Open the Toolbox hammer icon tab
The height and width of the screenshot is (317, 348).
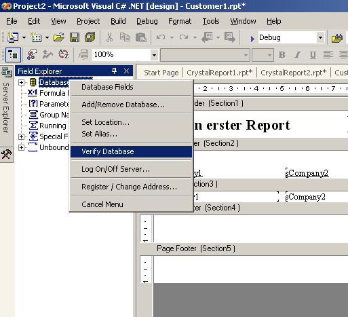pos(6,155)
